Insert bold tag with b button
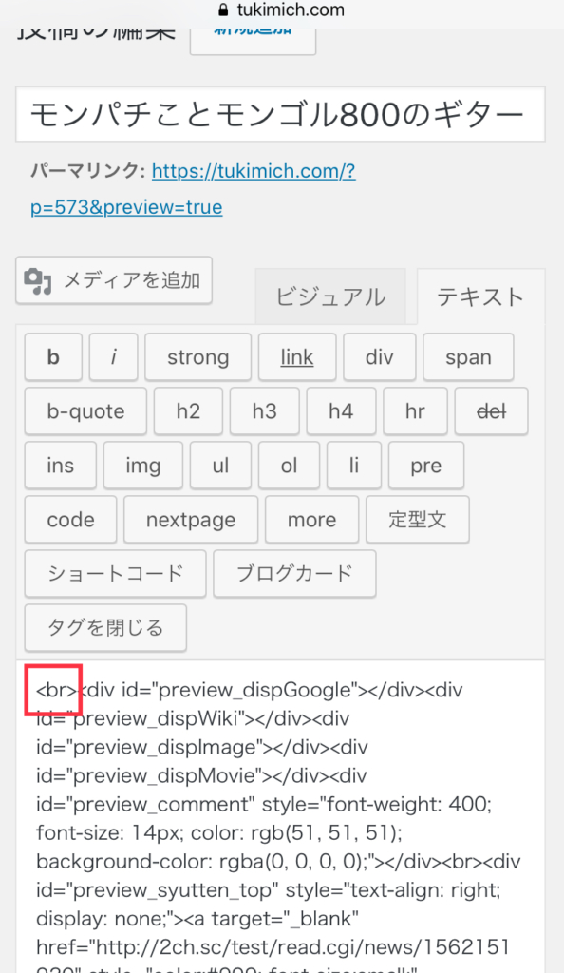 coord(53,357)
